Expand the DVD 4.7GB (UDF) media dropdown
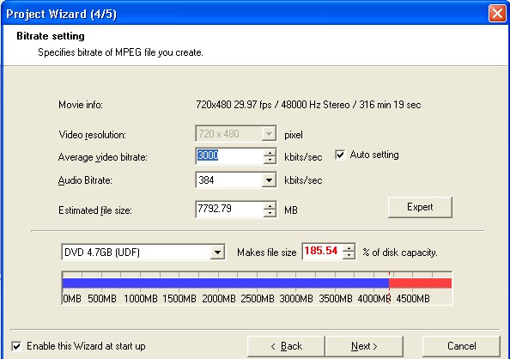510x359 pixels. [x=217, y=253]
